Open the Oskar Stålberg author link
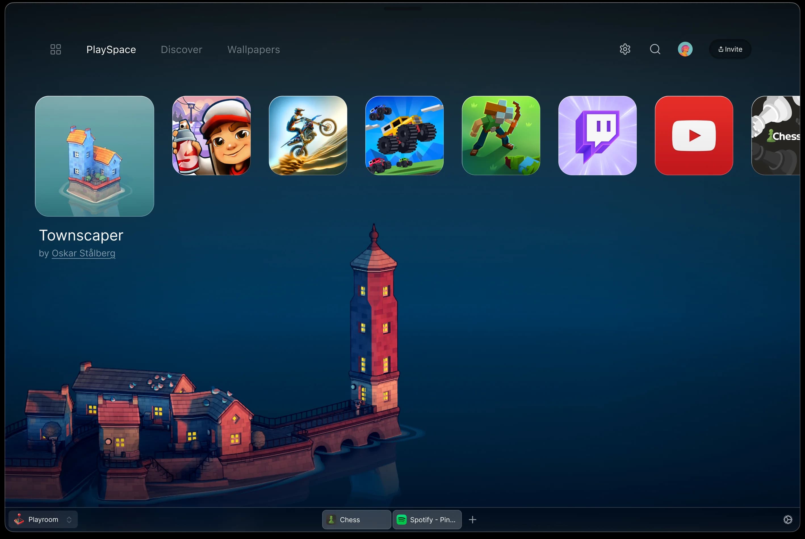Viewport: 805px width, 539px height. click(x=83, y=253)
